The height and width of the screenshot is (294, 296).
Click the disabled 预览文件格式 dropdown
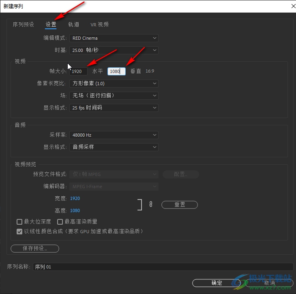114,174
